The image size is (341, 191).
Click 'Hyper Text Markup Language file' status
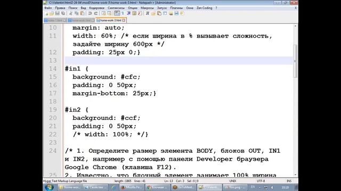click(x=65, y=181)
